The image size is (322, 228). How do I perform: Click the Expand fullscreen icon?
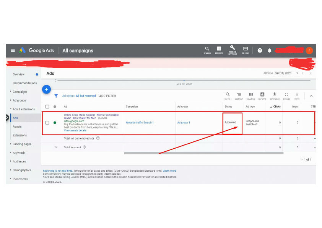(286, 96)
